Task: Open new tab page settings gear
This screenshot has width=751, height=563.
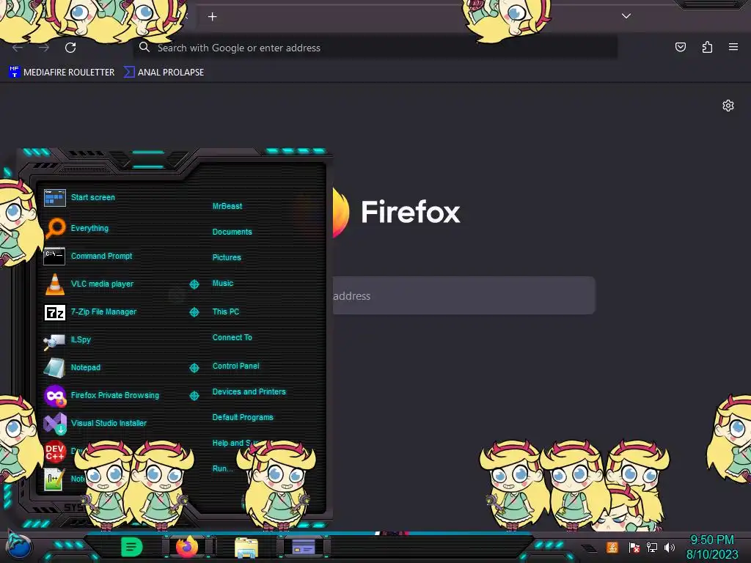Action: (x=728, y=106)
